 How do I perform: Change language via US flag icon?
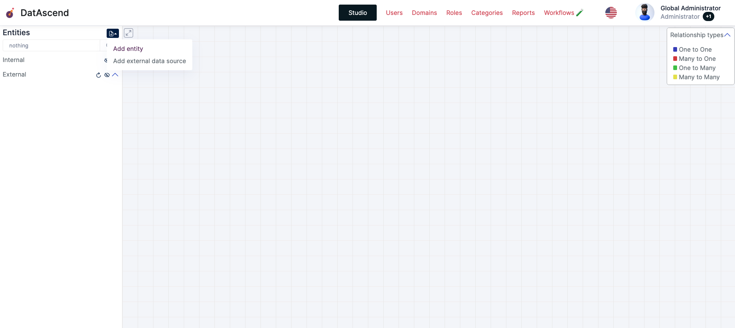(611, 13)
